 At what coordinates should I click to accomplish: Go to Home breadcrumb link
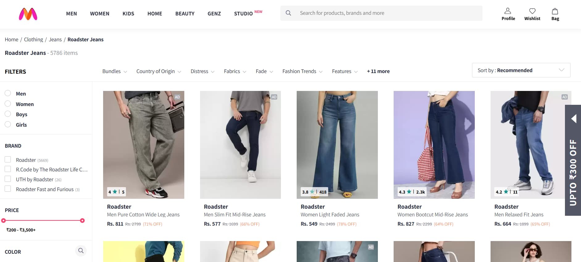(11, 39)
